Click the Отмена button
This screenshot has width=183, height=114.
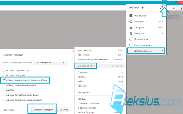point(64,110)
